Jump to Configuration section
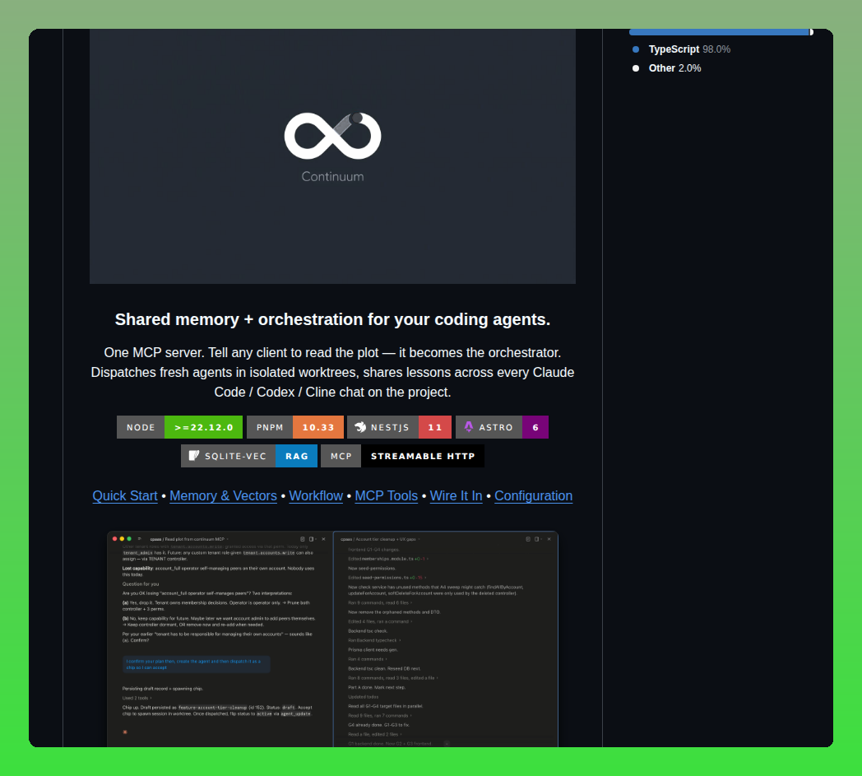This screenshot has width=862, height=776. (533, 495)
